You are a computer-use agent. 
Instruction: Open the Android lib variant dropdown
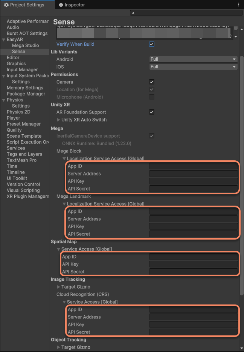point(193,59)
